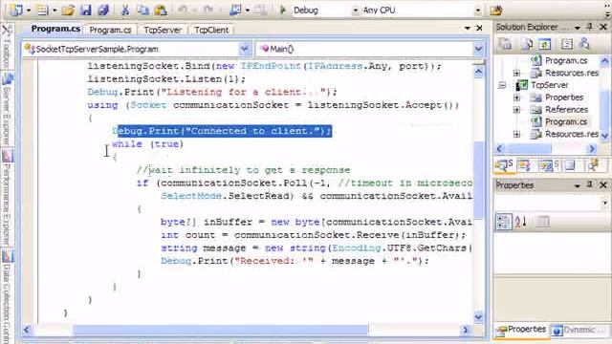612x344 pixels.
Task: Start debugging with the green play icon
Action: point(283,11)
